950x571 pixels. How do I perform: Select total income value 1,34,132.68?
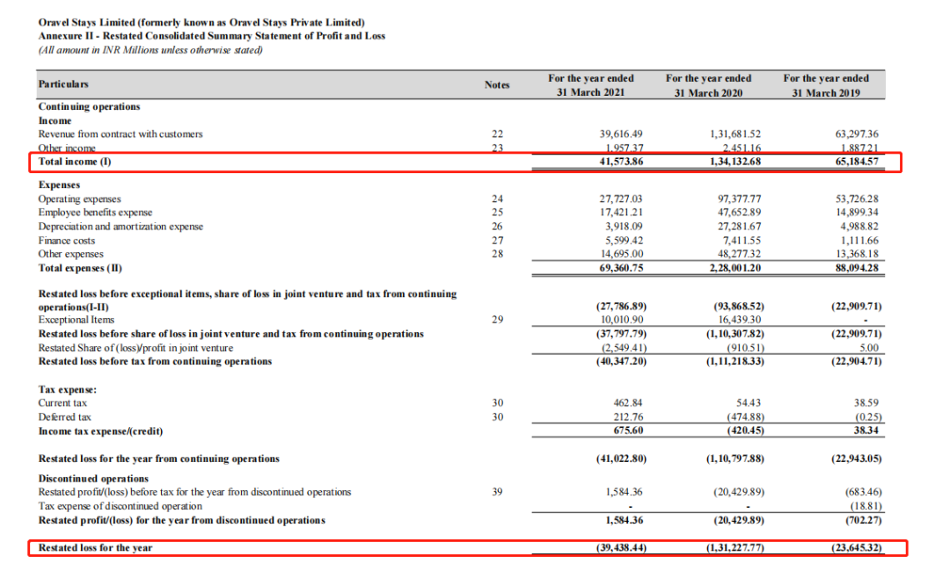point(735,162)
